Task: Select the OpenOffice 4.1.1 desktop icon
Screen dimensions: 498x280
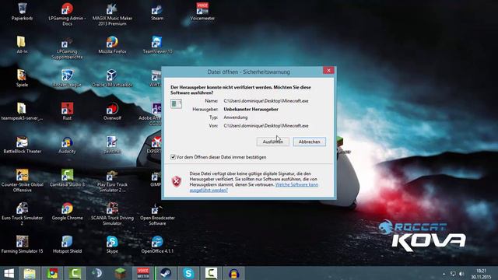Action: click(x=157, y=244)
